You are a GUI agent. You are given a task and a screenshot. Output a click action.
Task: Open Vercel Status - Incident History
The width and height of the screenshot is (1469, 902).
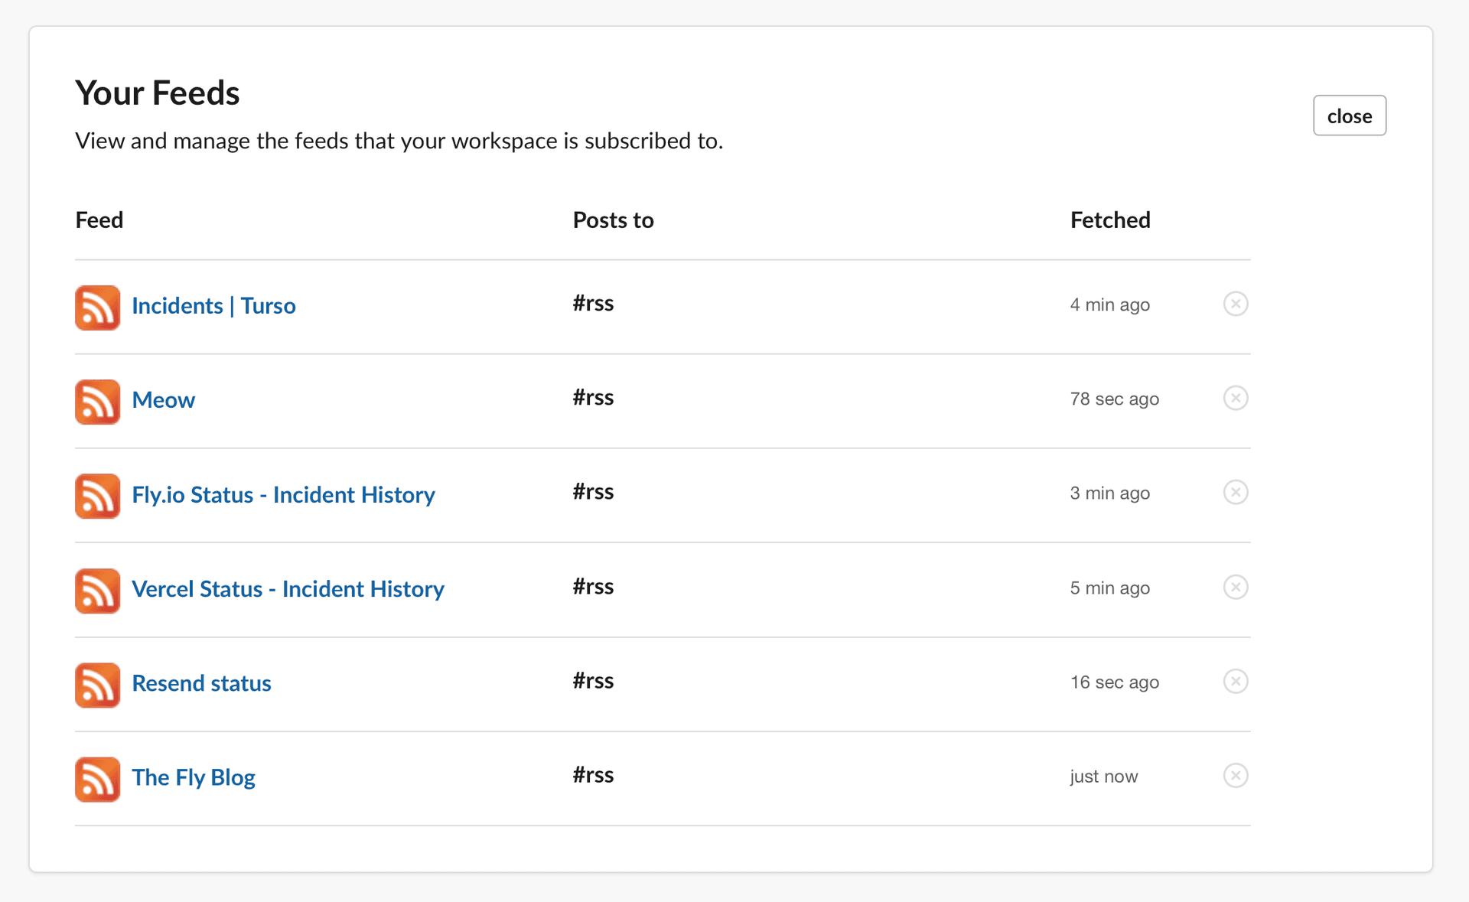coord(288,588)
